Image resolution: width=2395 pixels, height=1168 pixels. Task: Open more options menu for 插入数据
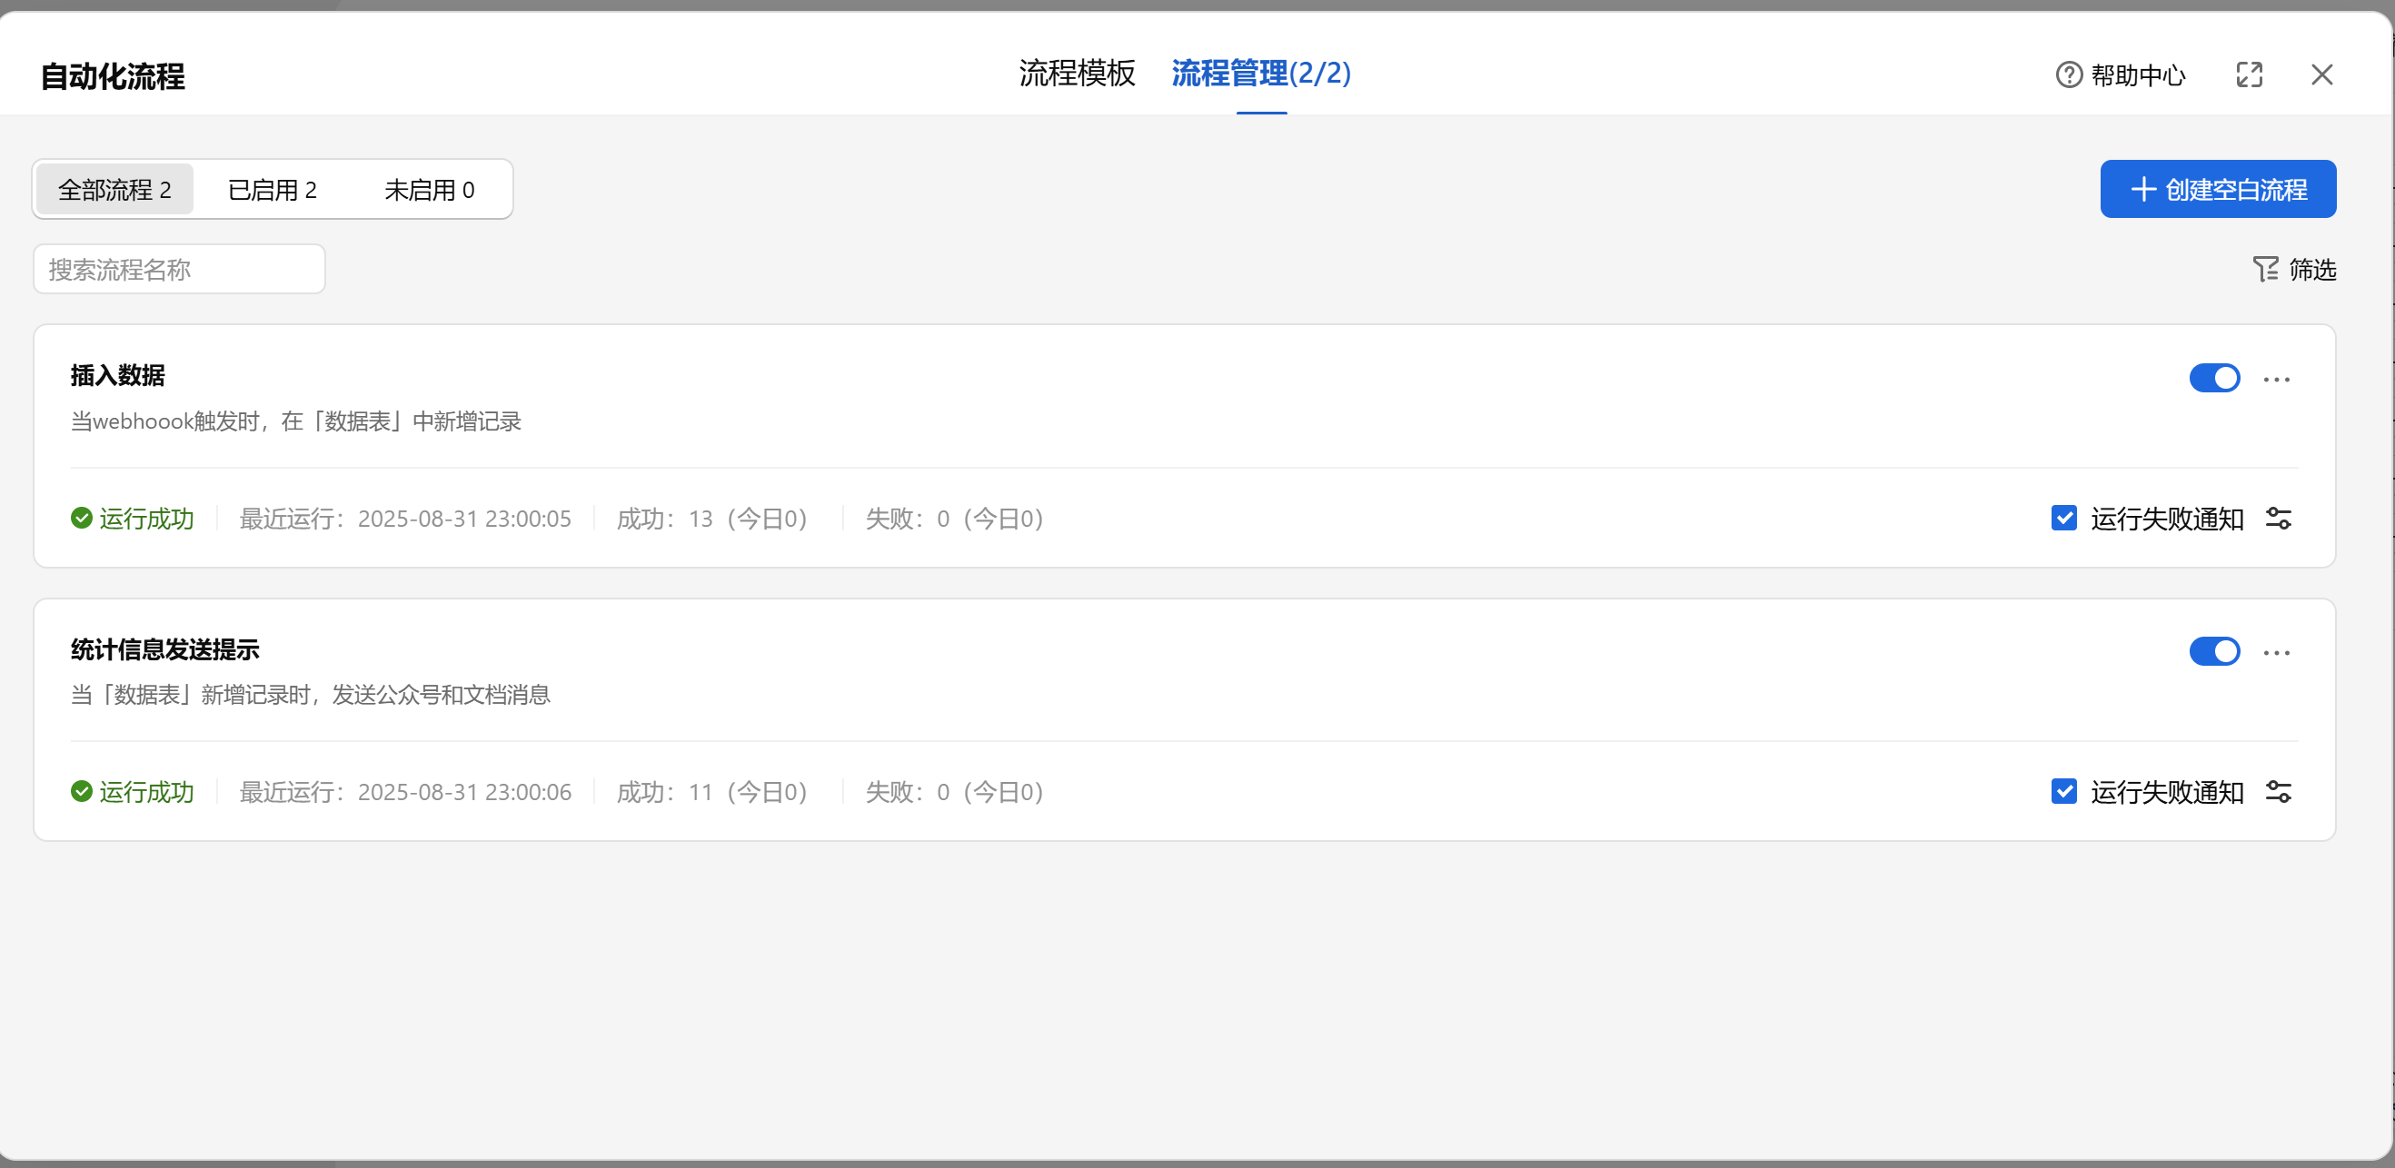(x=2277, y=379)
